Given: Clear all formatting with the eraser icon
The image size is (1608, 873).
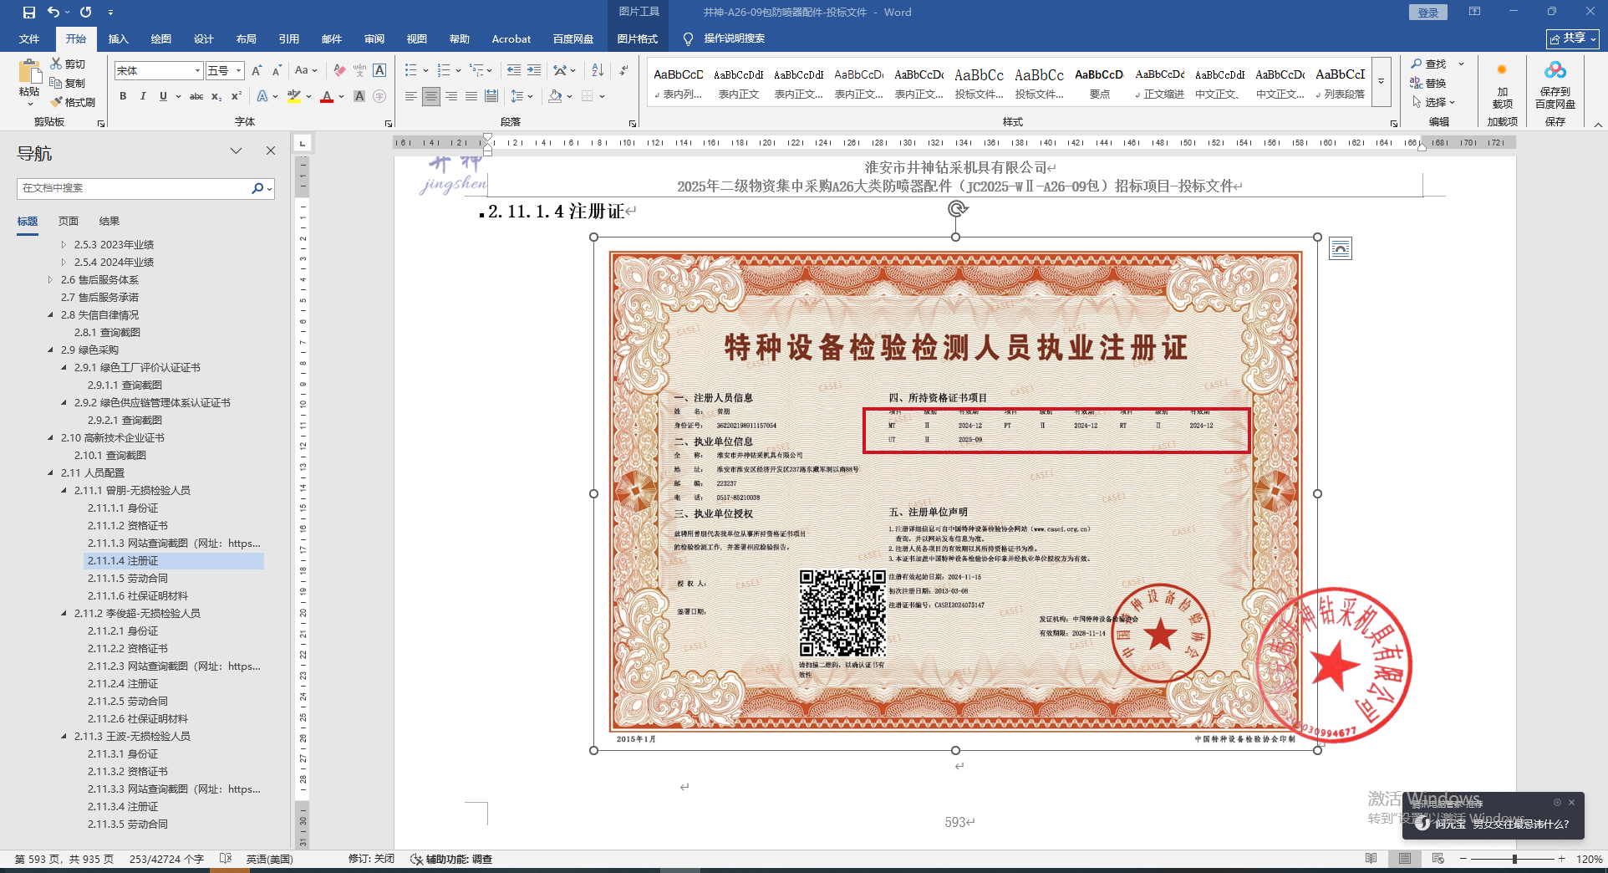Looking at the screenshot, I should click(339, 70).
